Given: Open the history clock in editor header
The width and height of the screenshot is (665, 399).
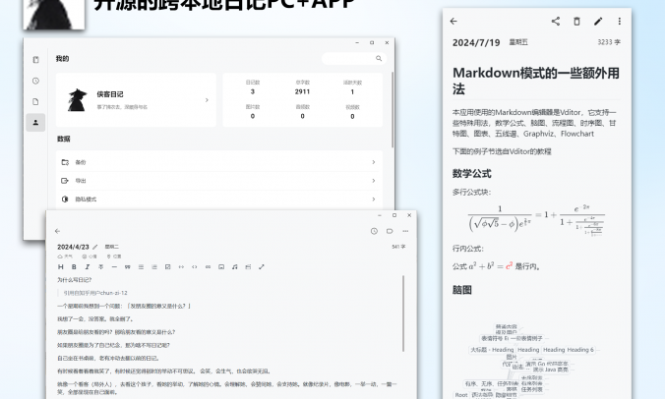Looking at the screenshot, I should tap(374, 231).
